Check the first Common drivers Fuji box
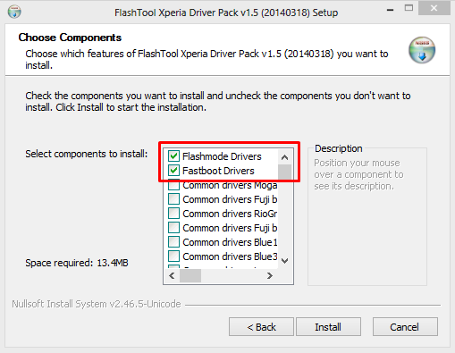Screen dimensions: 455x353 [173, 199]
